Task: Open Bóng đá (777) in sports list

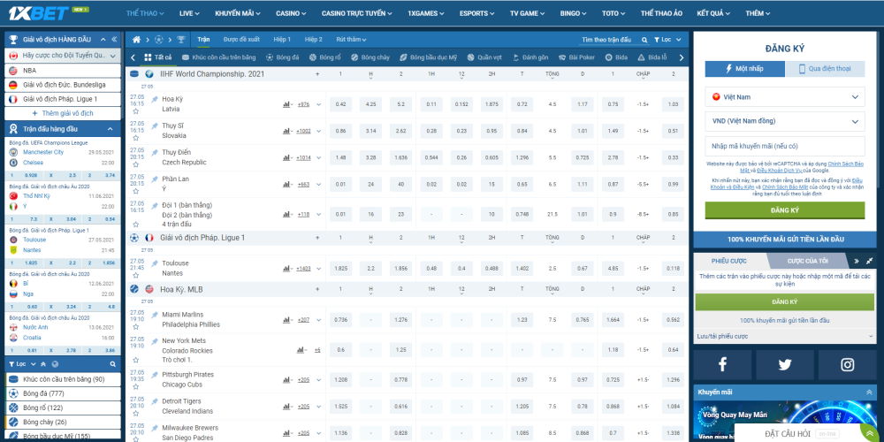Action: 63,393
